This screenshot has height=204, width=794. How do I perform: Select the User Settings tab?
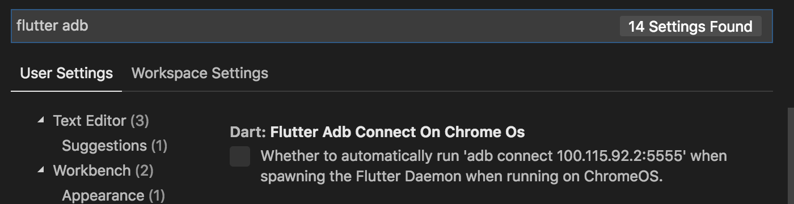[x=66, y=73]
